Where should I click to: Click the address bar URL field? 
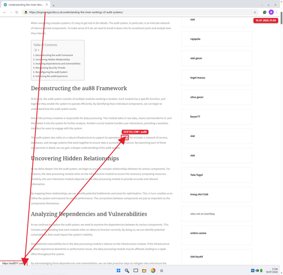coord(140,12)
